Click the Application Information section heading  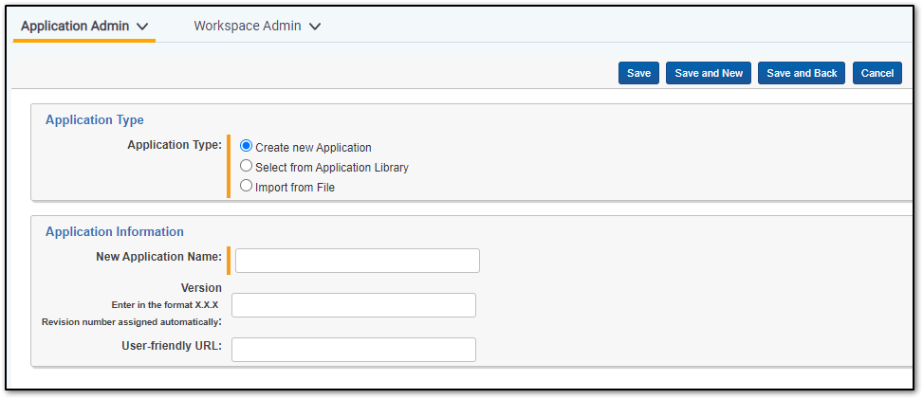(x=115, y=232)
